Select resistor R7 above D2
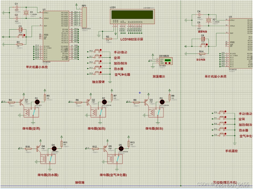The image size is (253, 189). coord(112,97)
